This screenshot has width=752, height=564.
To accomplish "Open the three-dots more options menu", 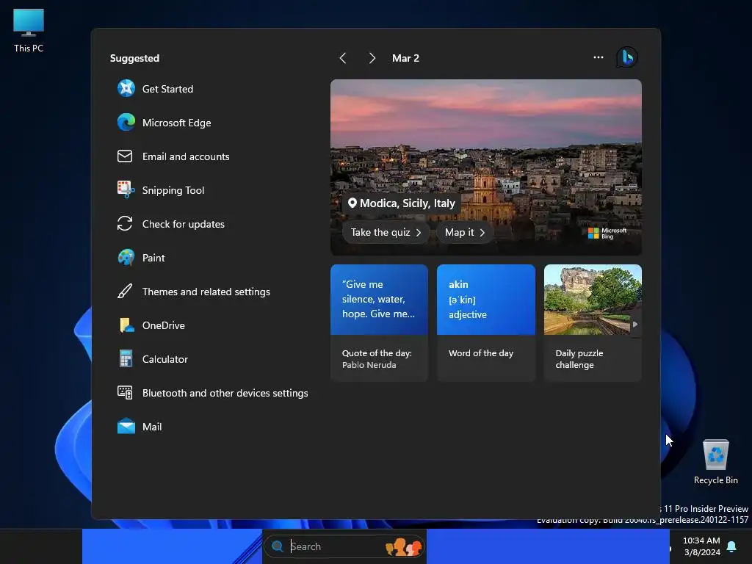I will point(598,57).
